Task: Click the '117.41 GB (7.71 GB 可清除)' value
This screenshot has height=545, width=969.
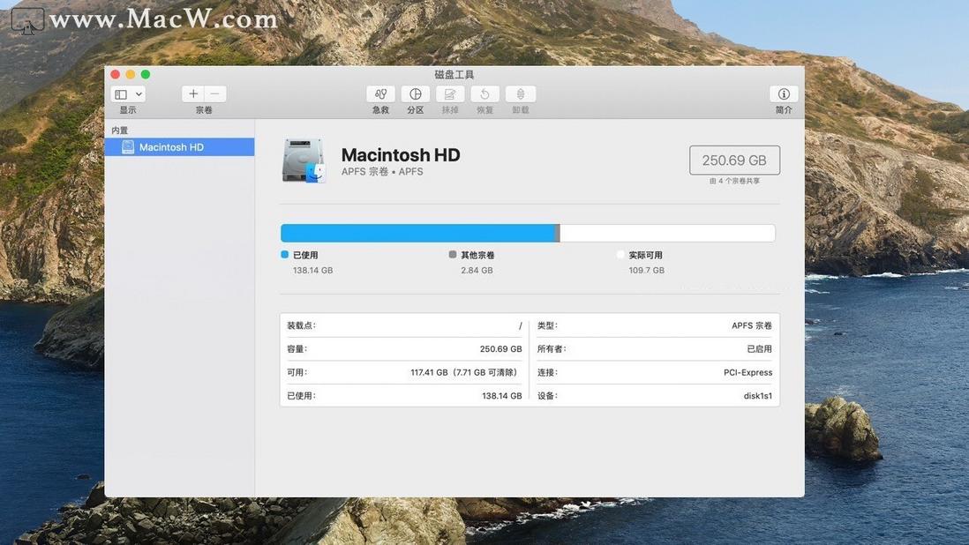Action: click(x=465, y=372)
